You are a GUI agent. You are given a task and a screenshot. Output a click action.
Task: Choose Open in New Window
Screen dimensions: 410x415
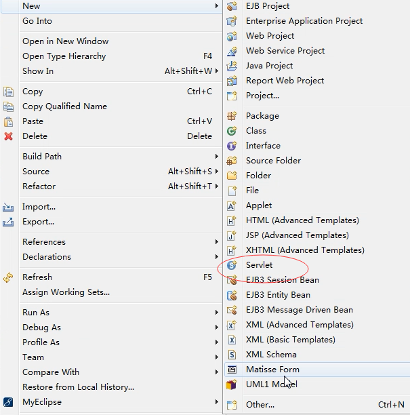(66, 41)
